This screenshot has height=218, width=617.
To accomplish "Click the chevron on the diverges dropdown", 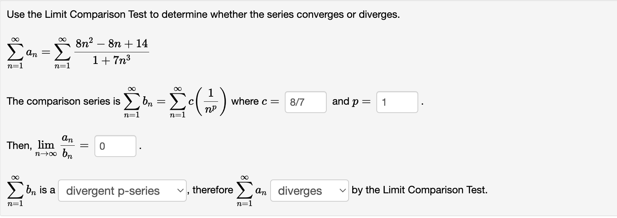I will (342, 190).
